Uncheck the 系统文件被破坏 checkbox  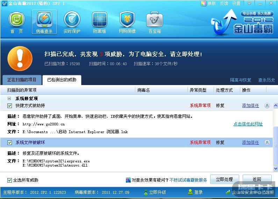(9, 143)
